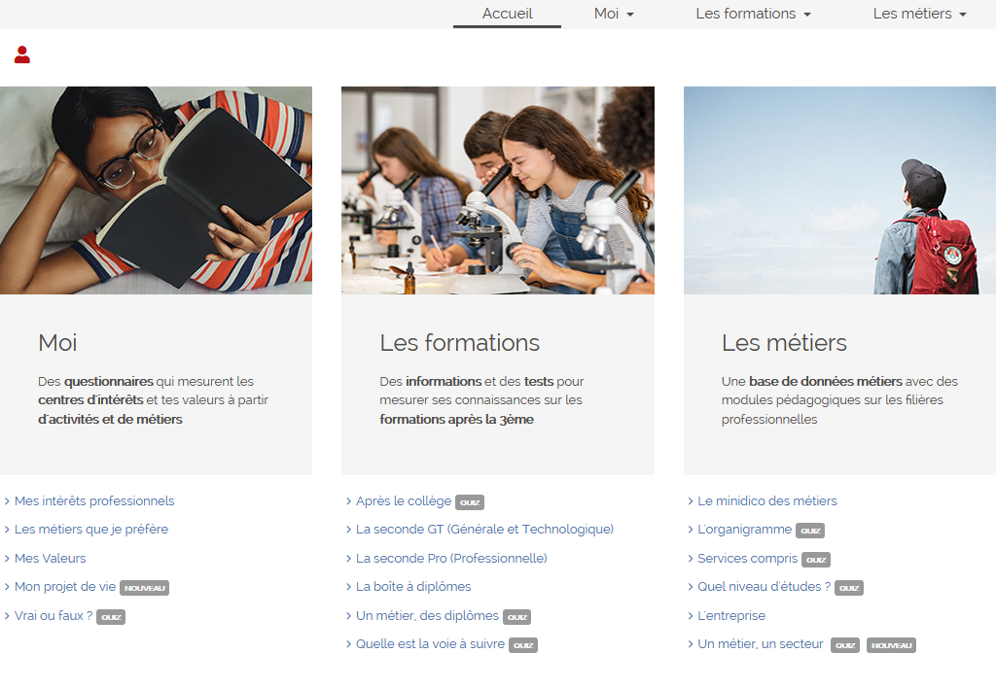Image resolution: width=996 pixels, height=688 pixels.
Task: Click the Les métiers card heading
Action: 784,343
